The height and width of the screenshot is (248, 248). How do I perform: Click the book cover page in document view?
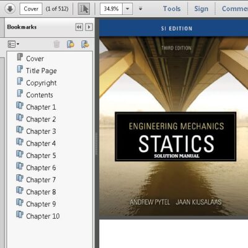(x=174, y=118)
